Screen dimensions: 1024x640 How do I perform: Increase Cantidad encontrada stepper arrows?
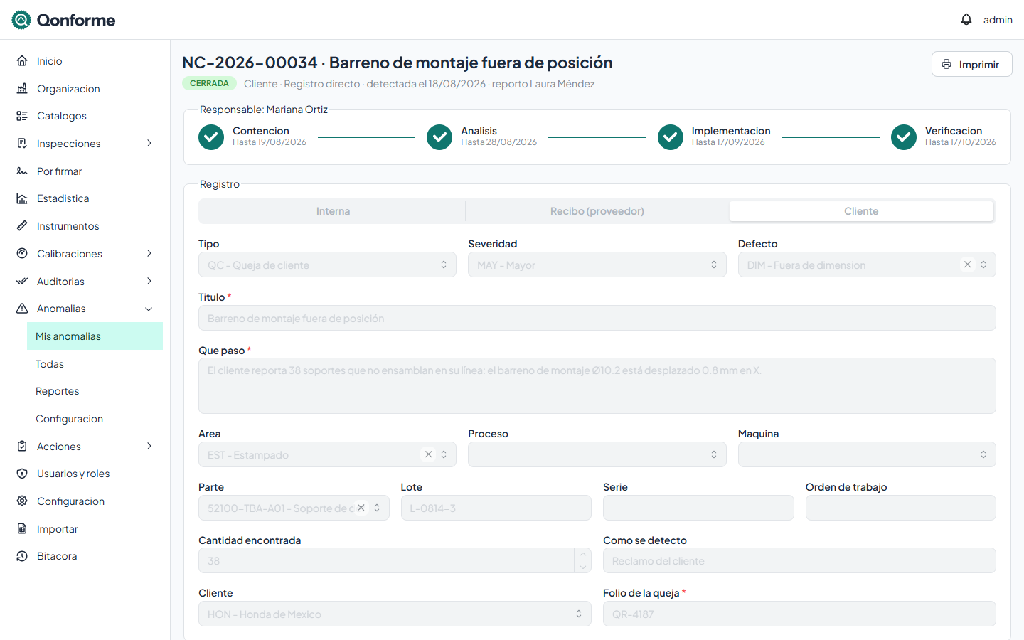pos(583,555)
